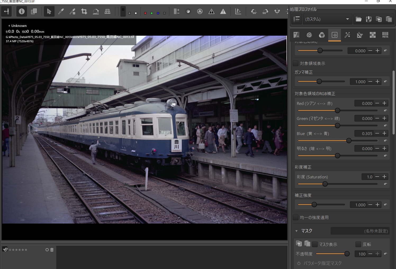Select the perspective correction grid tool

[x=107, y=11]
